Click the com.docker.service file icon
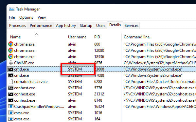 click(x=11, y=82)
